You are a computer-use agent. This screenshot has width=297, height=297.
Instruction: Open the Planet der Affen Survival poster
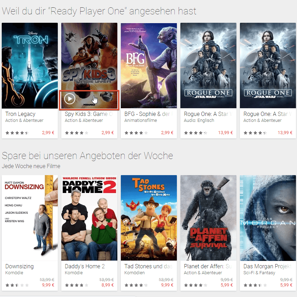(x=208, y=218)
